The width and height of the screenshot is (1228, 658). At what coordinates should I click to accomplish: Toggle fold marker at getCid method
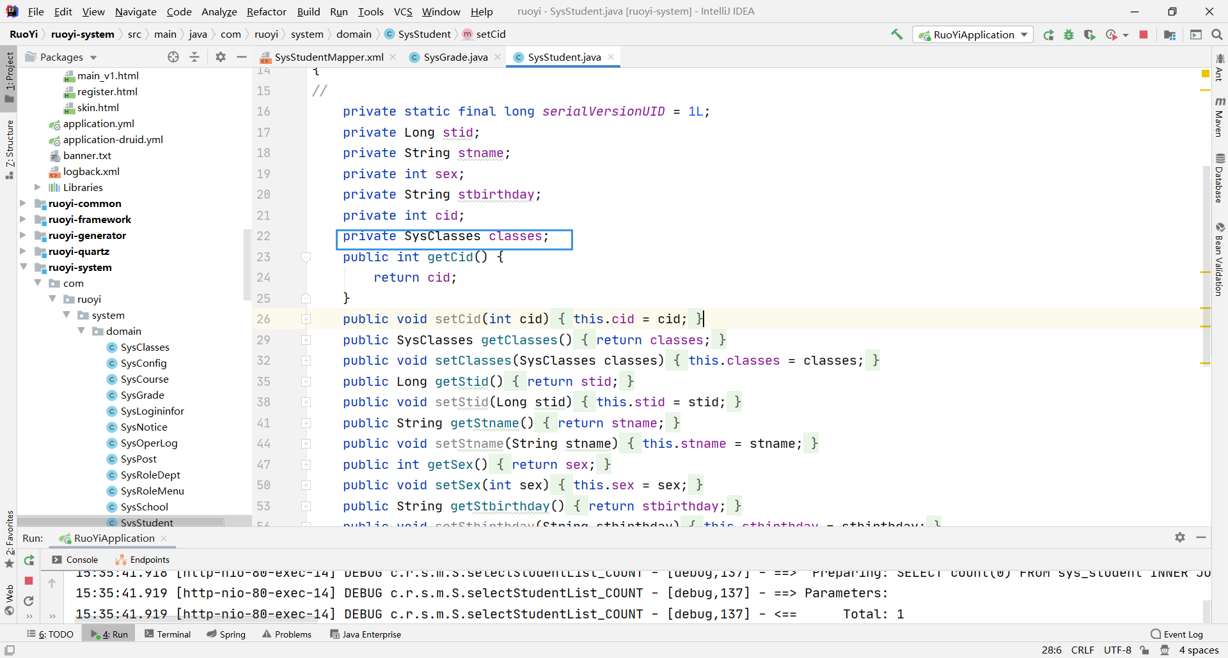tap(306, 257)
